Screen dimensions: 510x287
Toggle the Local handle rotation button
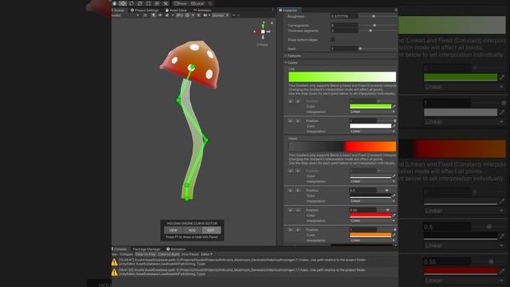tap(197, 3)
